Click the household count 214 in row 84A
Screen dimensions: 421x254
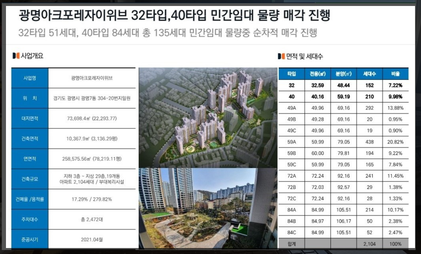coord(370,210)
